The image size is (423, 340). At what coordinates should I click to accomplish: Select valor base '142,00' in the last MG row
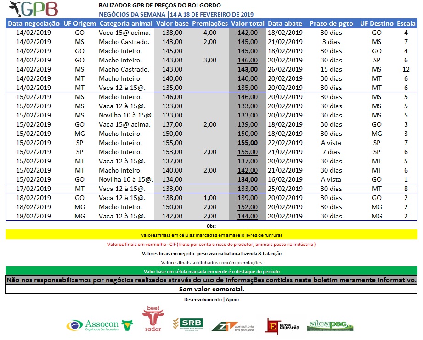[172, 216]
